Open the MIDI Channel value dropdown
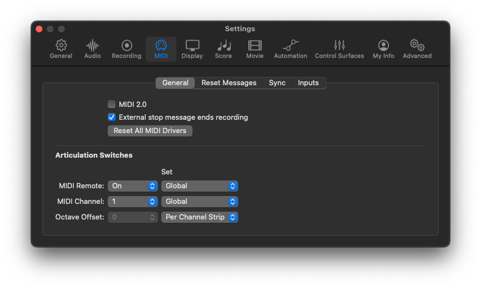This screenshot has height=288, width=481. pyautogui.click(x=133, y=202)
